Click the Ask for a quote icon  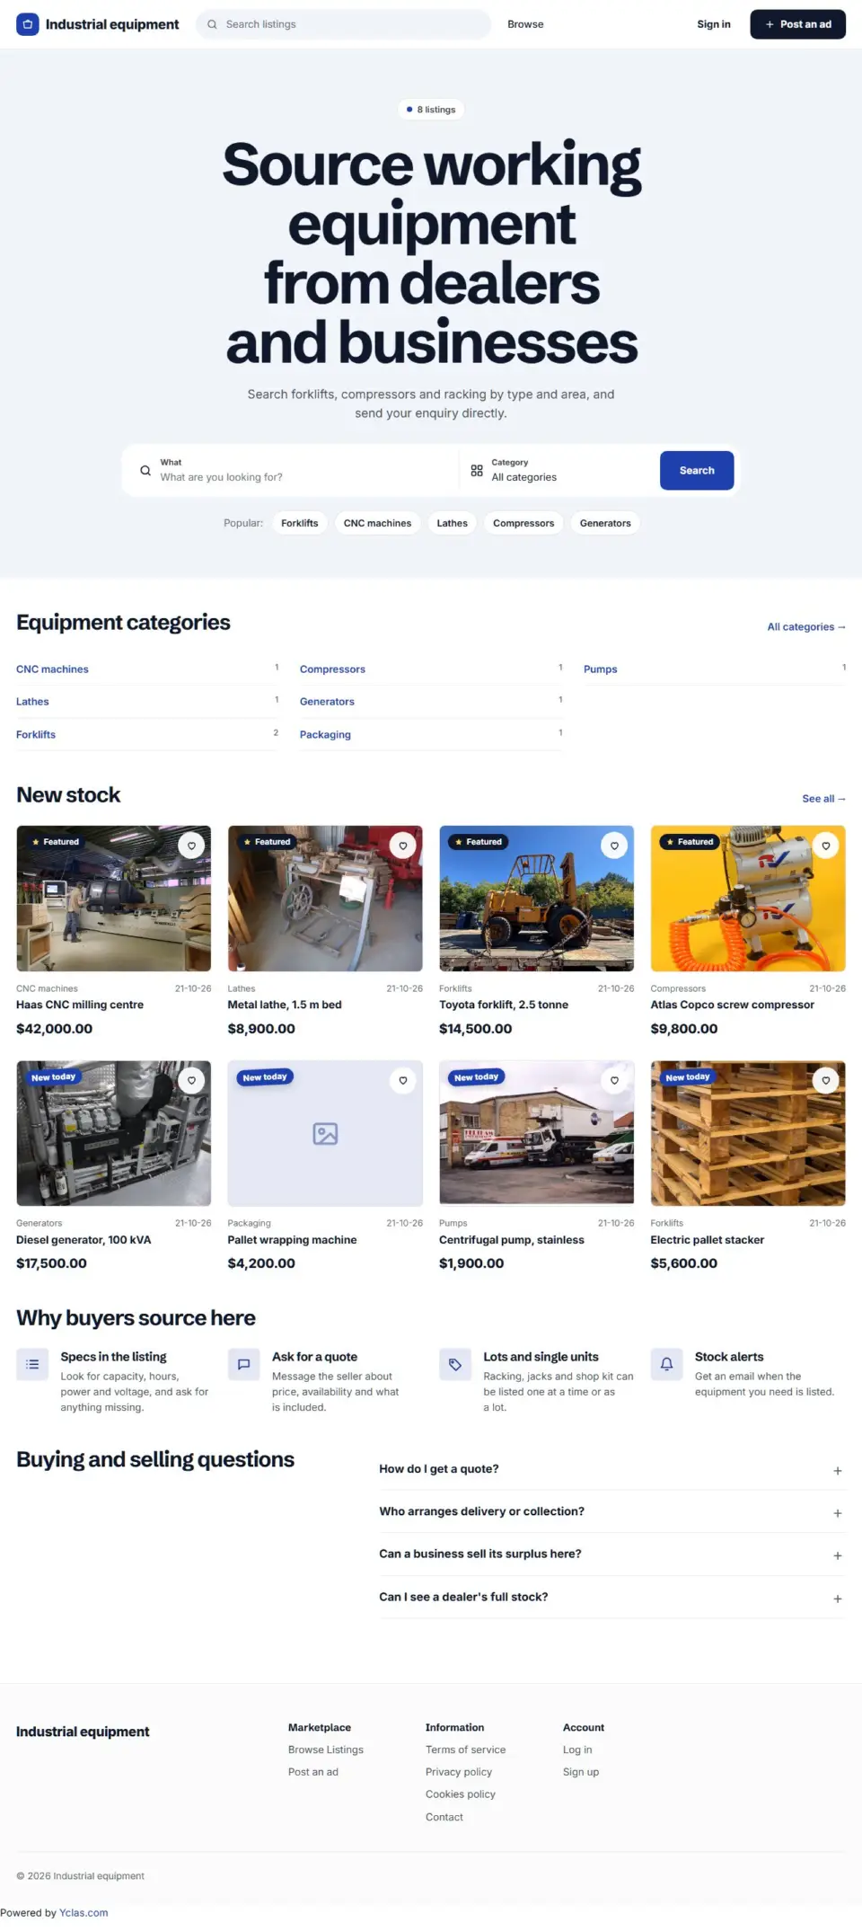pyautogui.click(x=243, y=1364)
